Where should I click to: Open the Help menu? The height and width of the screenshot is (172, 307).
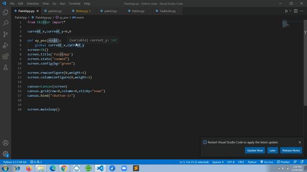[x=87, y=3]
